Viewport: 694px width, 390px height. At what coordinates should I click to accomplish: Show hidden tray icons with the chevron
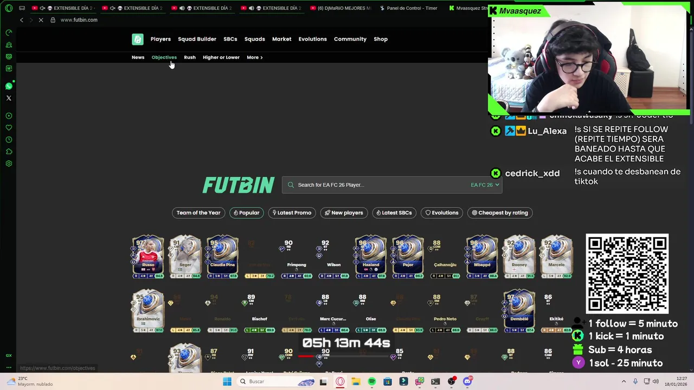point(624,381)
